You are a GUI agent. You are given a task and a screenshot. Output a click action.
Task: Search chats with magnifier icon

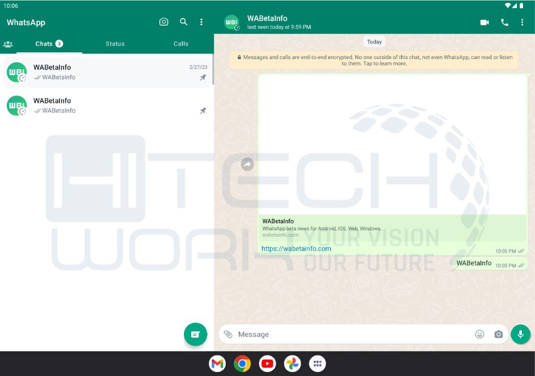[183, 22]
